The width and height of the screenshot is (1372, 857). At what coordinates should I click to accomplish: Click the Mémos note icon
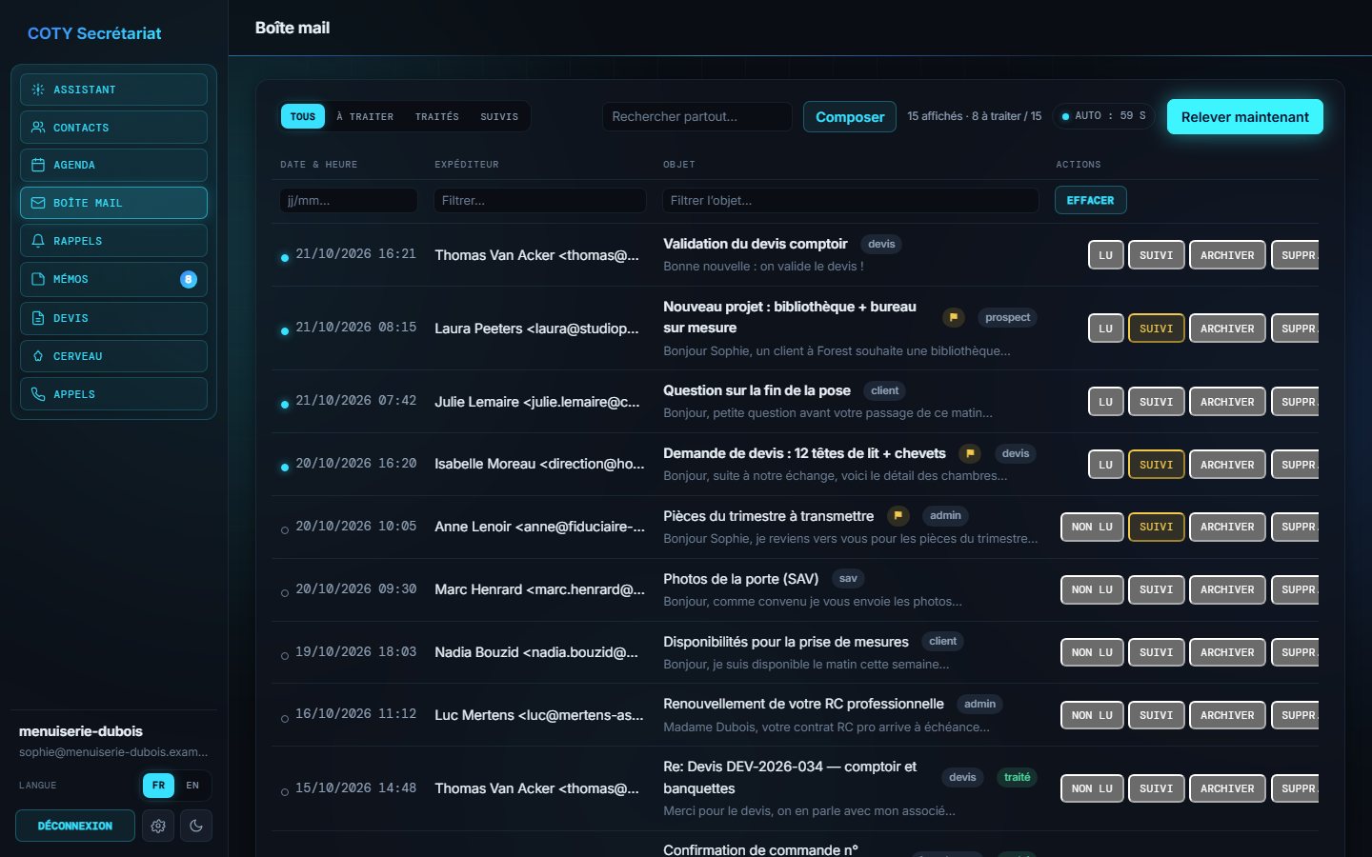coord(38,279)
